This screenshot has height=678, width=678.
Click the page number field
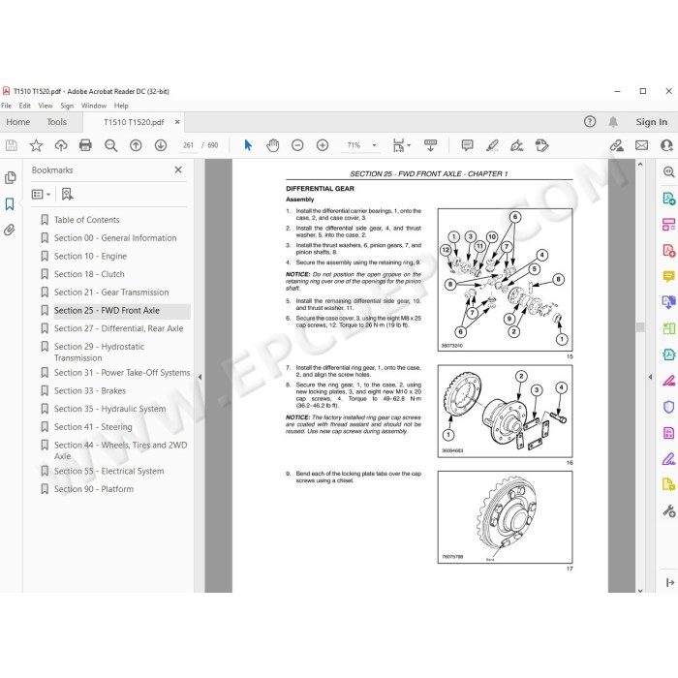coord(188,145)
